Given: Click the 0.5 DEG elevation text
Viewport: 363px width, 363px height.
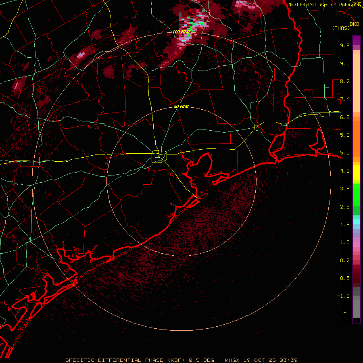Looking at the screenshot, I should click(201, 360).
